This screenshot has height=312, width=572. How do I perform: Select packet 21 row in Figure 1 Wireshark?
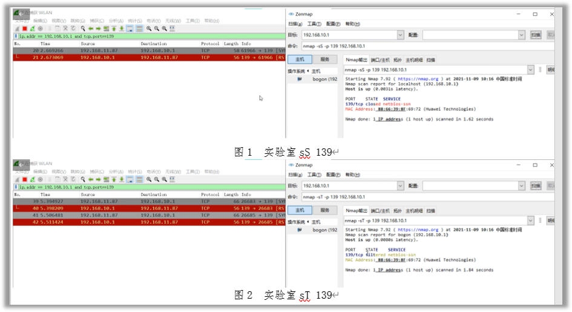[x=149, y=58]
